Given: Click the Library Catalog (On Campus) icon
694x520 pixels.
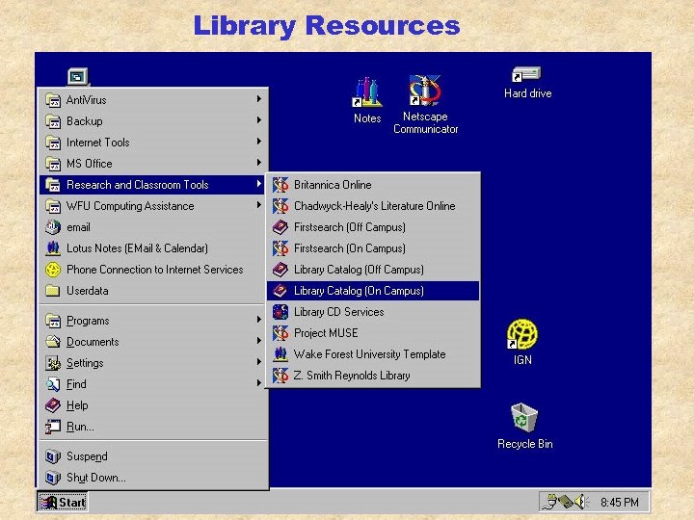Looking at the screenshot, I should (280, 291).
